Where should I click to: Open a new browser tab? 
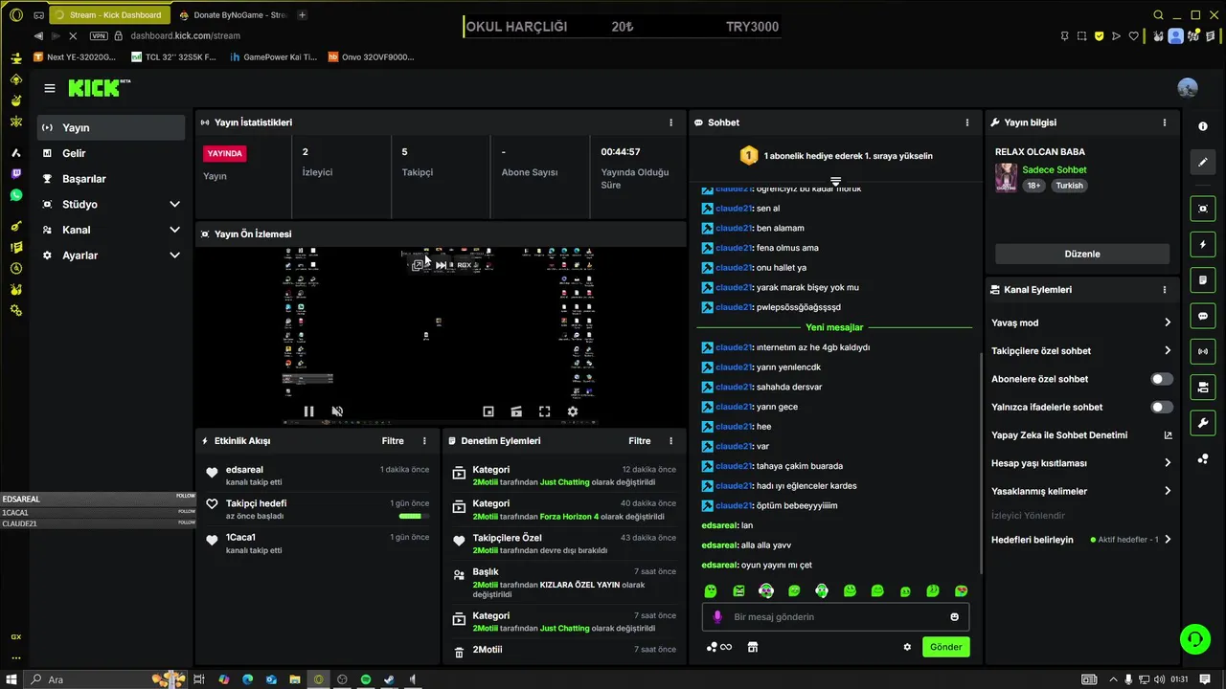(303, 15)
